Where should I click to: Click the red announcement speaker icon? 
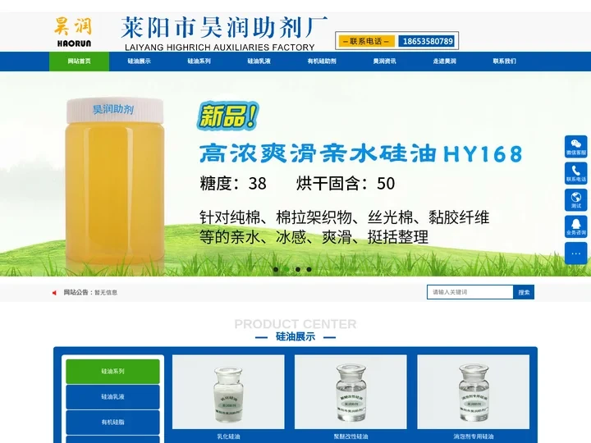pyautogui.click(x=55, y=292)
